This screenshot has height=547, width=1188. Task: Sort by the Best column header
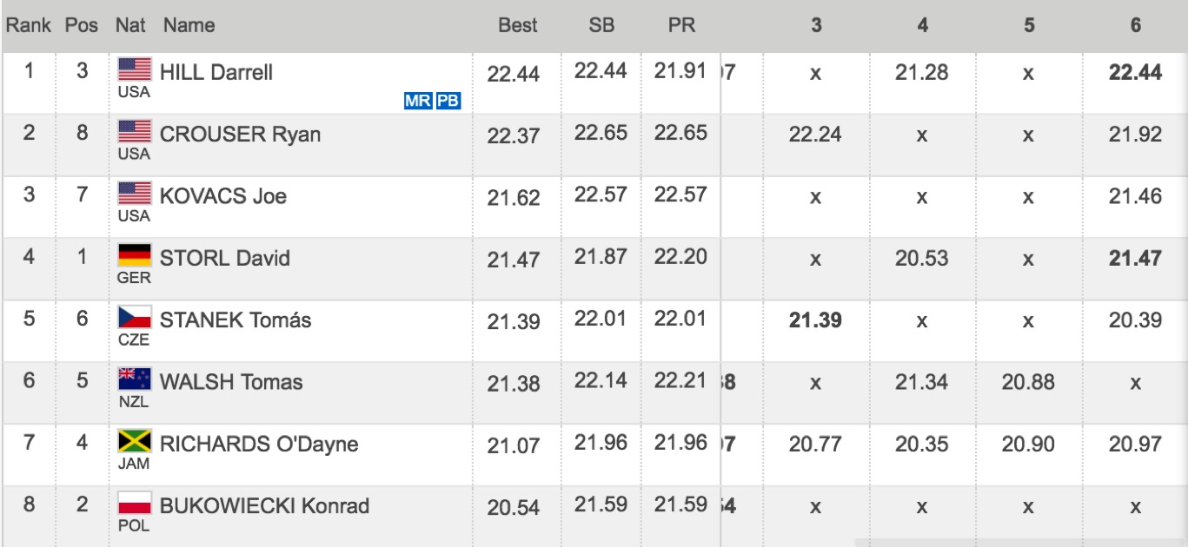[518, 26]
